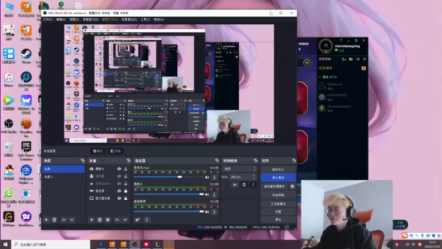Toggle visibility eye of the browser source
The height and width of the screenshot is (249, 442).
pos(119,176)
